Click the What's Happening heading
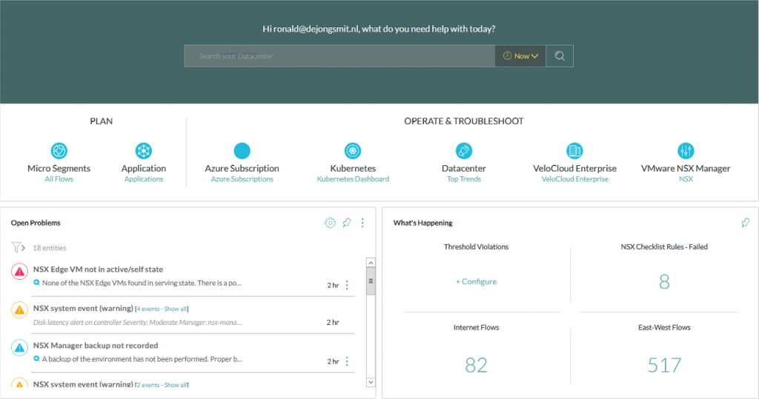 point(423,223)
